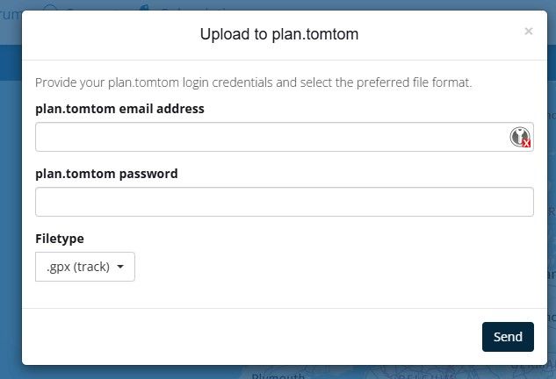Click the login credentials instruction text
This screenshot has height=379, width=556.
tap(254, 82)
